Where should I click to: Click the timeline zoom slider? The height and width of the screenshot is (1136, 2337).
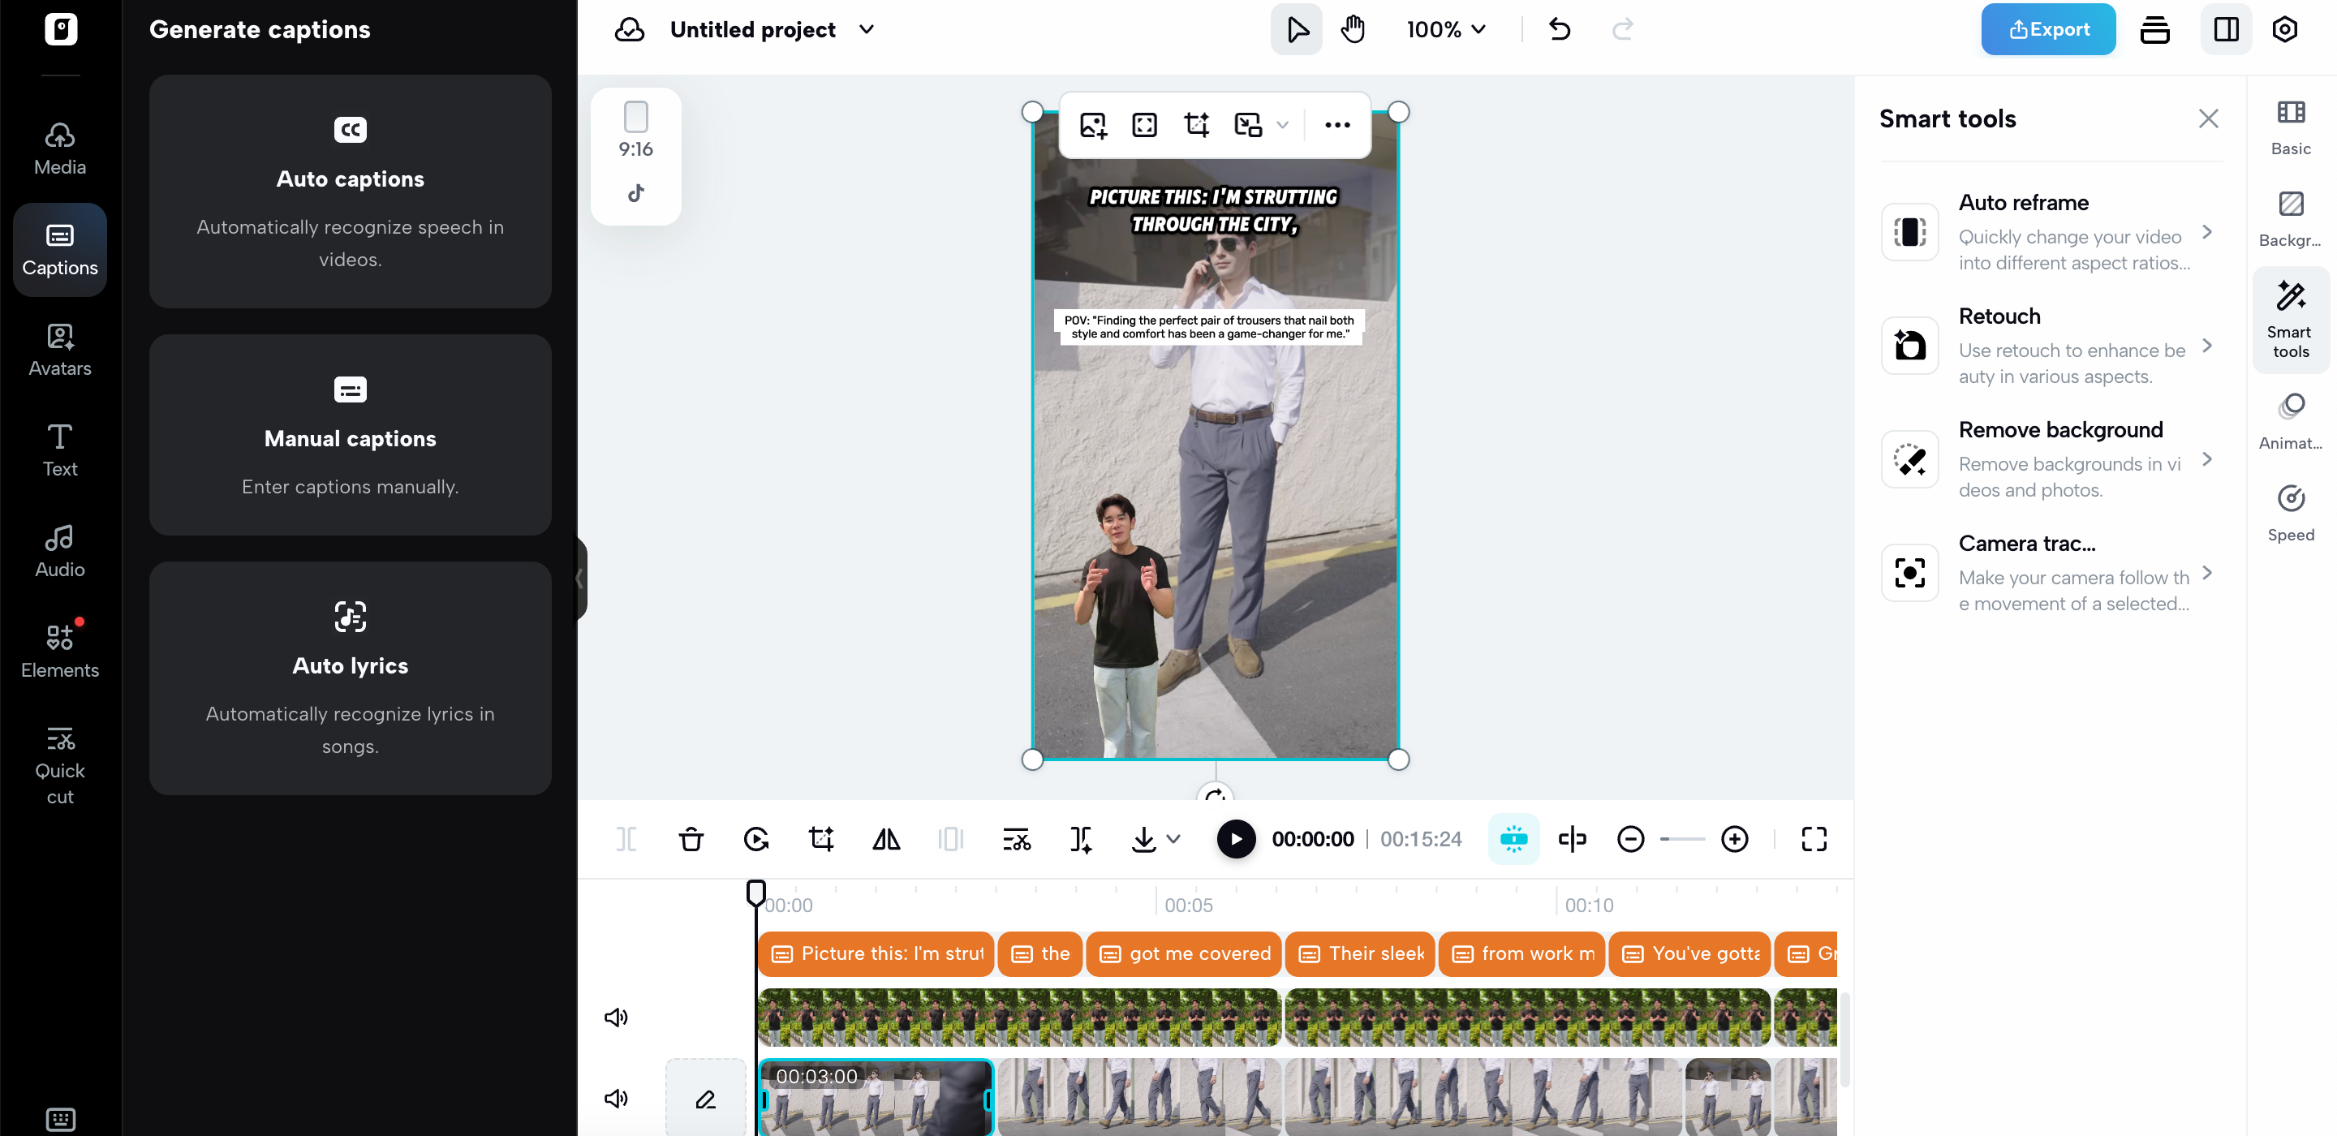point(1683,839)
